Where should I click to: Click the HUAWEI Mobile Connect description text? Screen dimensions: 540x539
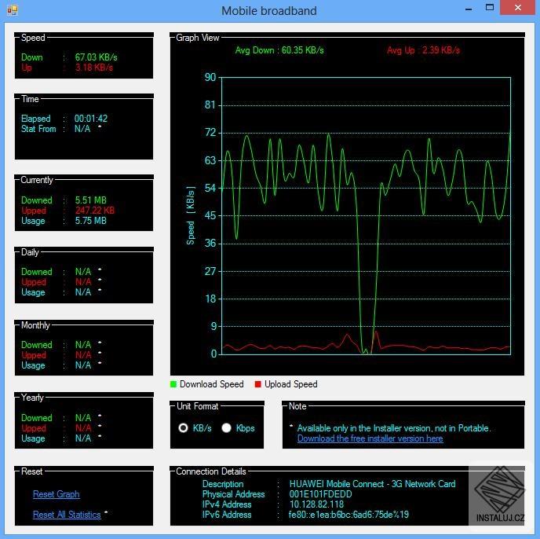[x=372, y=484]
